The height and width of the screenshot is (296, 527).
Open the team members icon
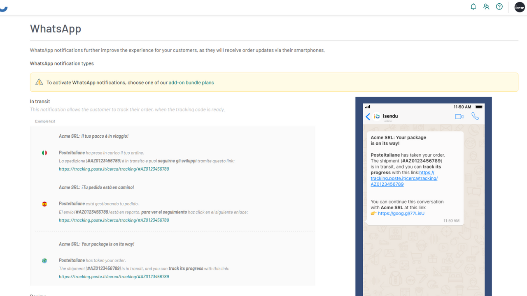click(x=486, y=7)
